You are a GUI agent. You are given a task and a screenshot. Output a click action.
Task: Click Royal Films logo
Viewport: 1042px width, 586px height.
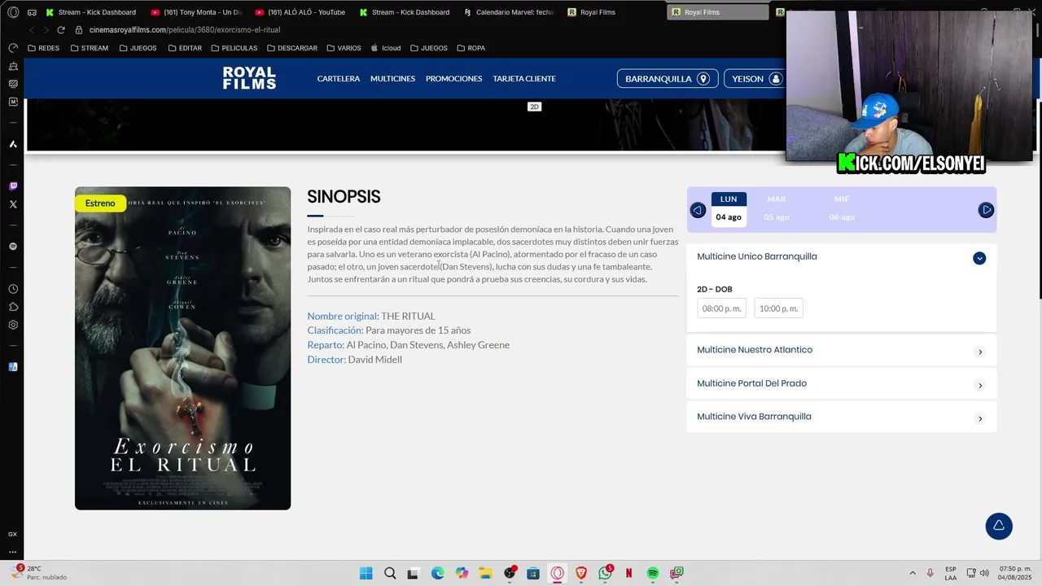coord(249,78)
